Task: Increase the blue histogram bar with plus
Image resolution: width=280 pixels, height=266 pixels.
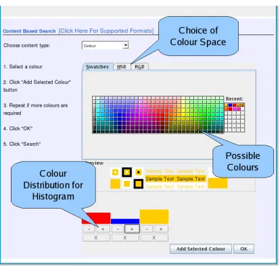Action: [x=132, y=229]
